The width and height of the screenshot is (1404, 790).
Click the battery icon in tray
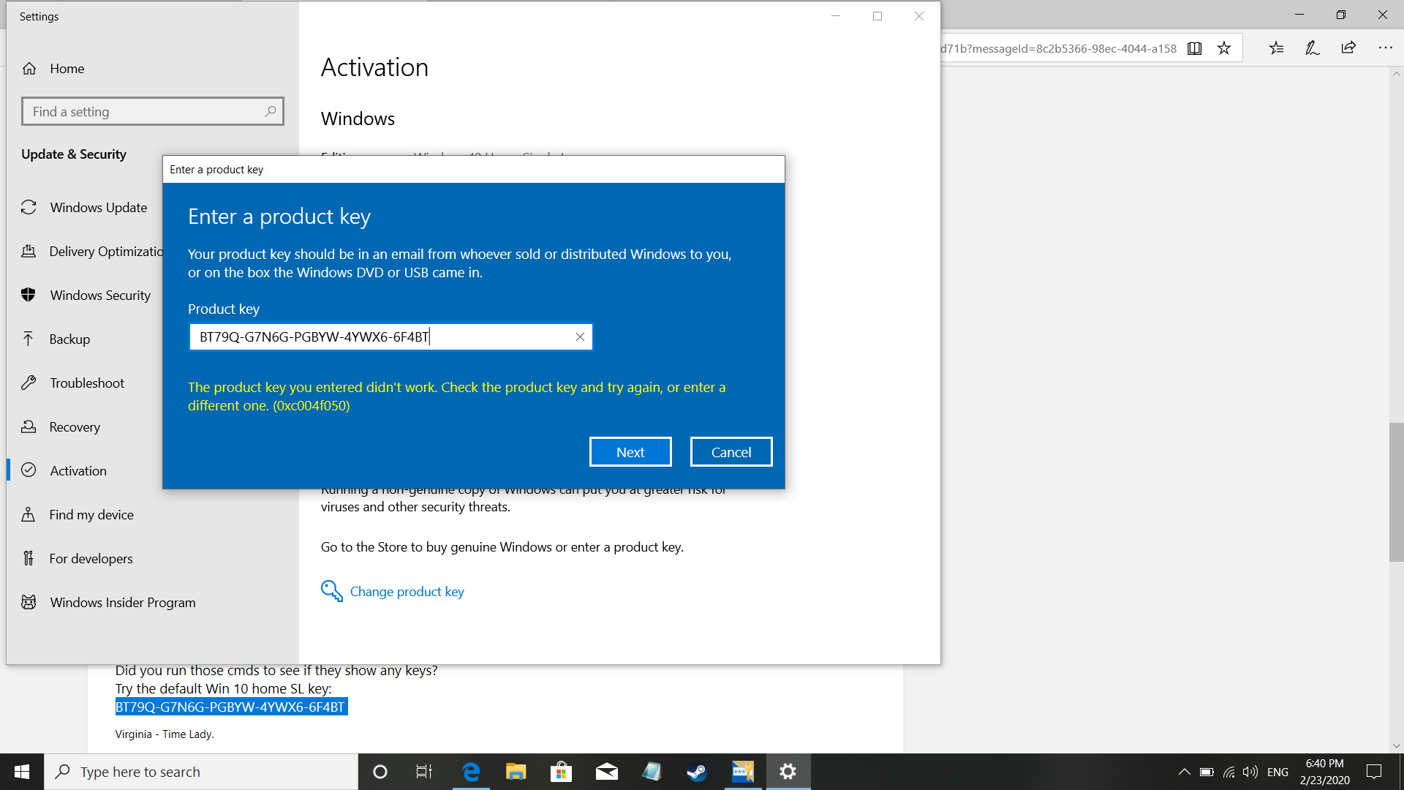[x=1207, y=772]
